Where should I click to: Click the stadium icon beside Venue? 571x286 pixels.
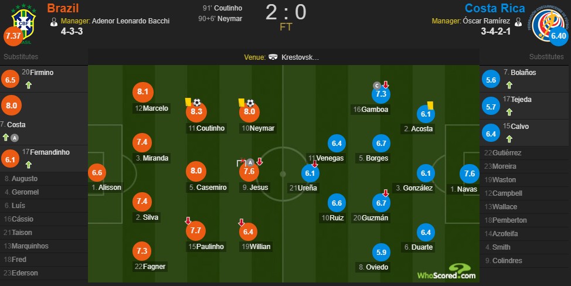coord(273,57)
